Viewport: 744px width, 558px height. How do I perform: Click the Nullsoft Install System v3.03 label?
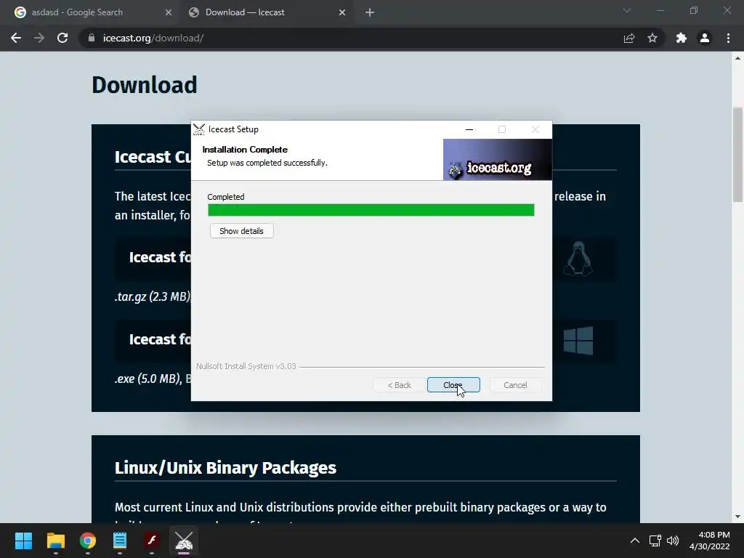point(246,366)
